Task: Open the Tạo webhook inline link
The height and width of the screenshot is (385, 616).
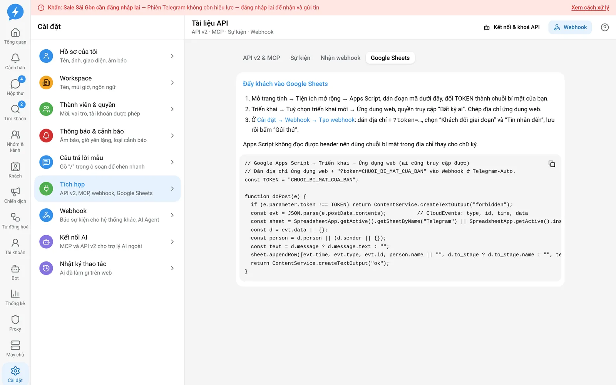Action: (336, 120)
